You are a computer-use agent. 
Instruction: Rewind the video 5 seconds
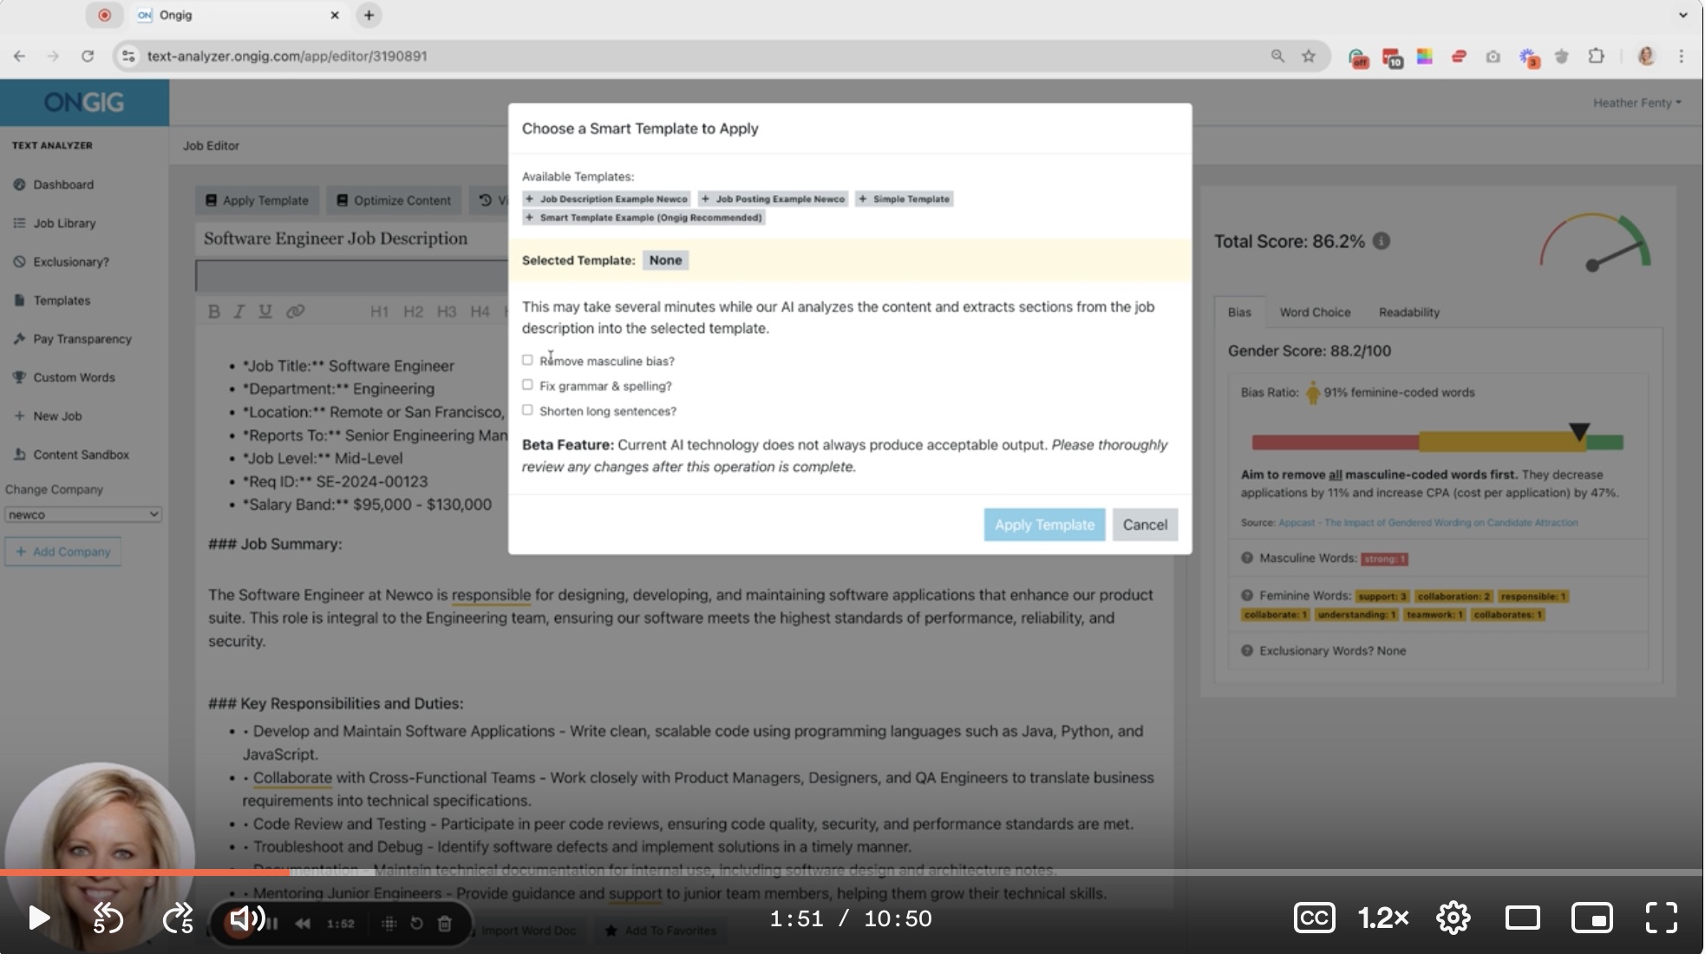(108, 918)
